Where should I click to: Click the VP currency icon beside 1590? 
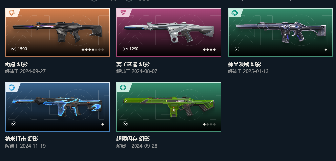click(14, 49)
